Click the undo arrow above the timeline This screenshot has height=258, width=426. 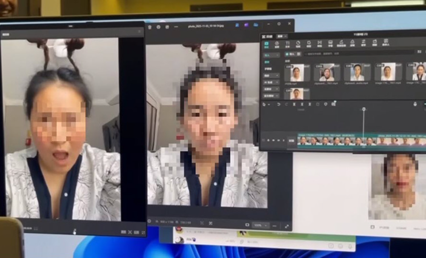click(279, 104)
